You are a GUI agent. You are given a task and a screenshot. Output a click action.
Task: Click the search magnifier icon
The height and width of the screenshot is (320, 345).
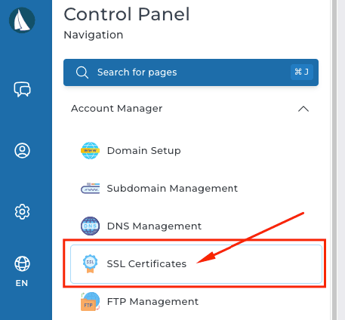click(82, 72)
